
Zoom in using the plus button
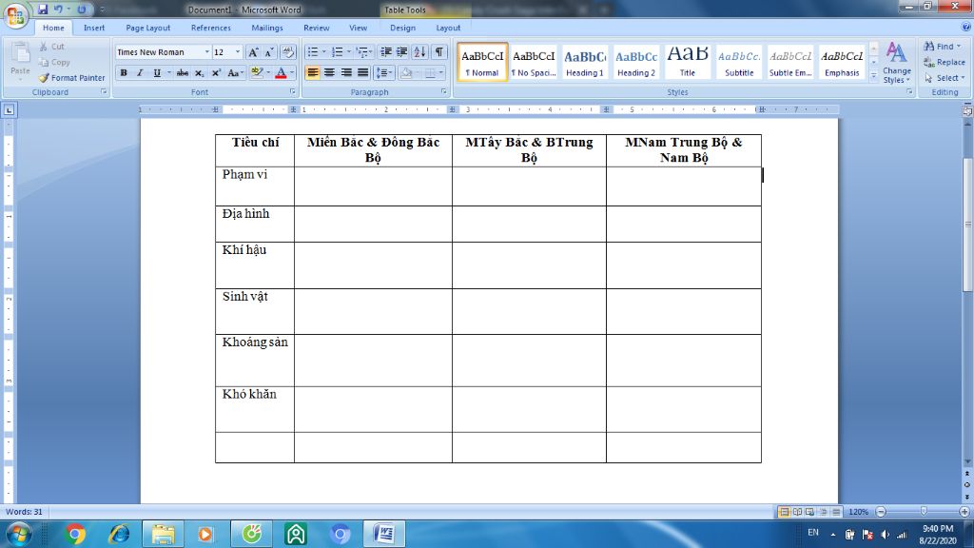coord(964,512)
